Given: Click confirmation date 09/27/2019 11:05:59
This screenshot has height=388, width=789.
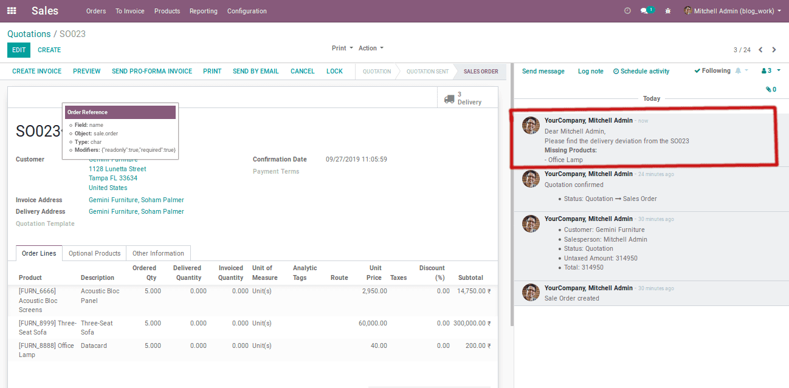Looking at the screenshot, I should [356, 159].
